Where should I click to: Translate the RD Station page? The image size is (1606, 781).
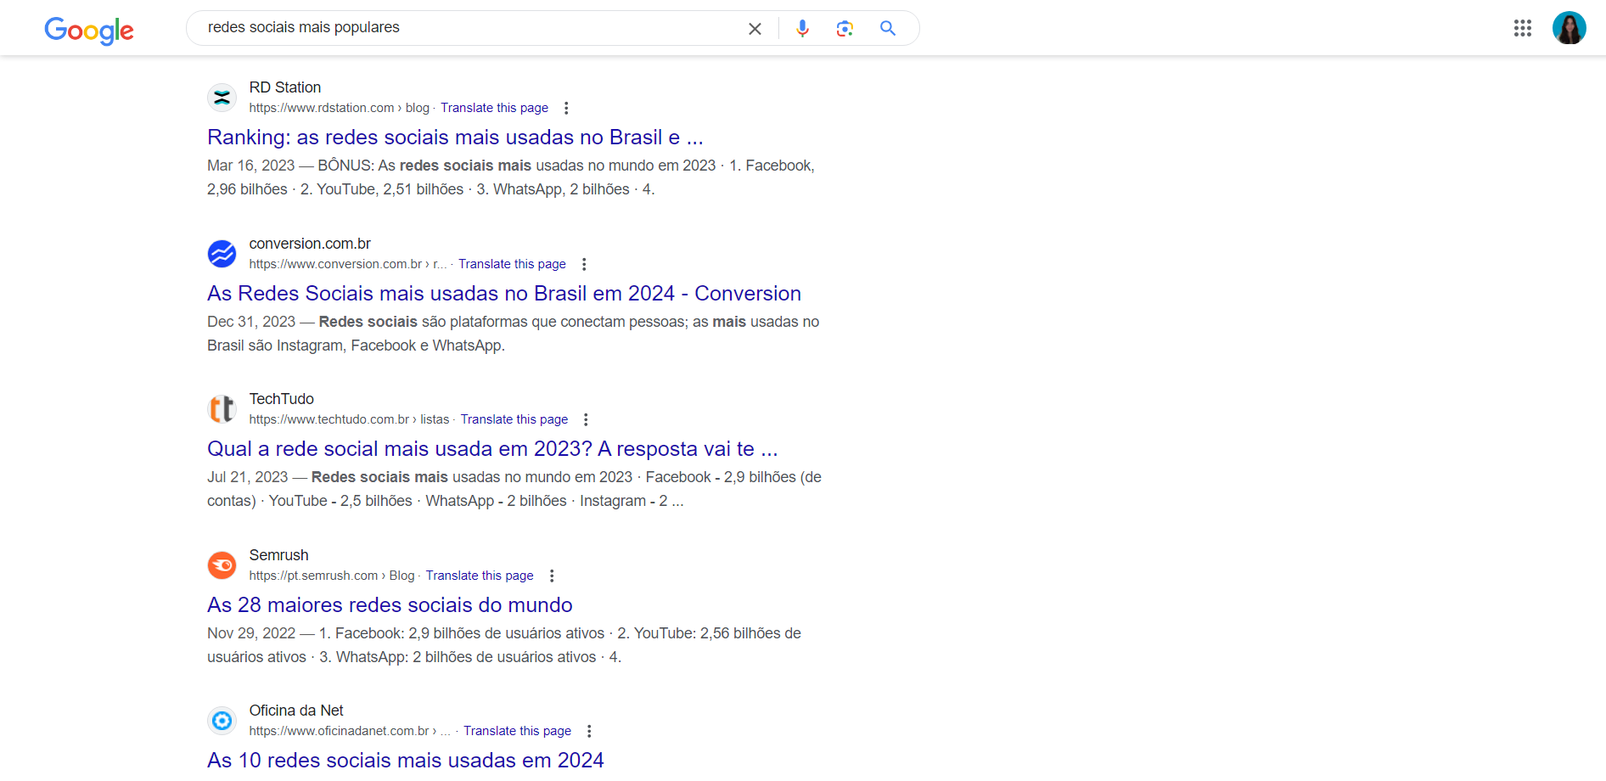tap(494, 108)
